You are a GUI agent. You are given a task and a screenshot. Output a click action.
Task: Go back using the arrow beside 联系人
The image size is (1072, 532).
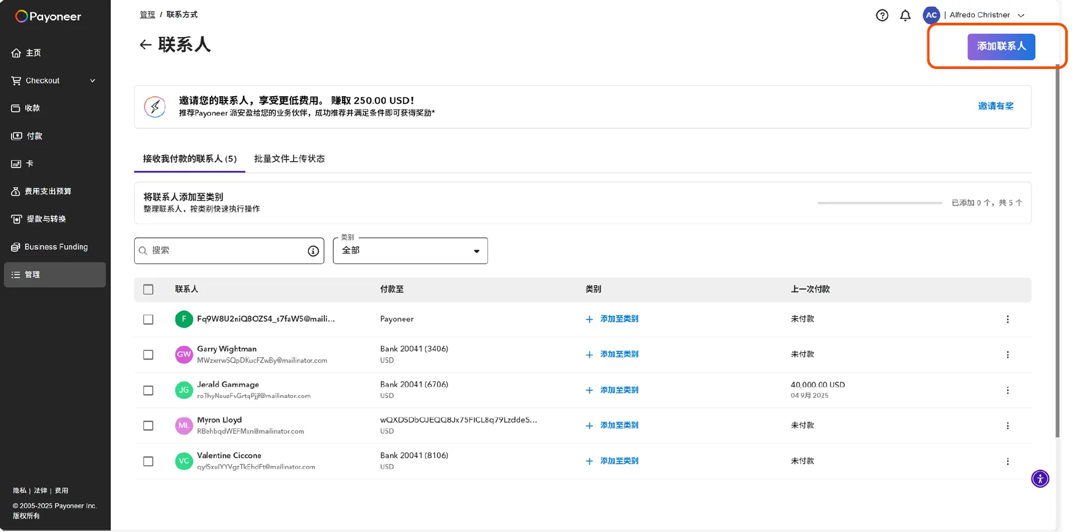145,45
